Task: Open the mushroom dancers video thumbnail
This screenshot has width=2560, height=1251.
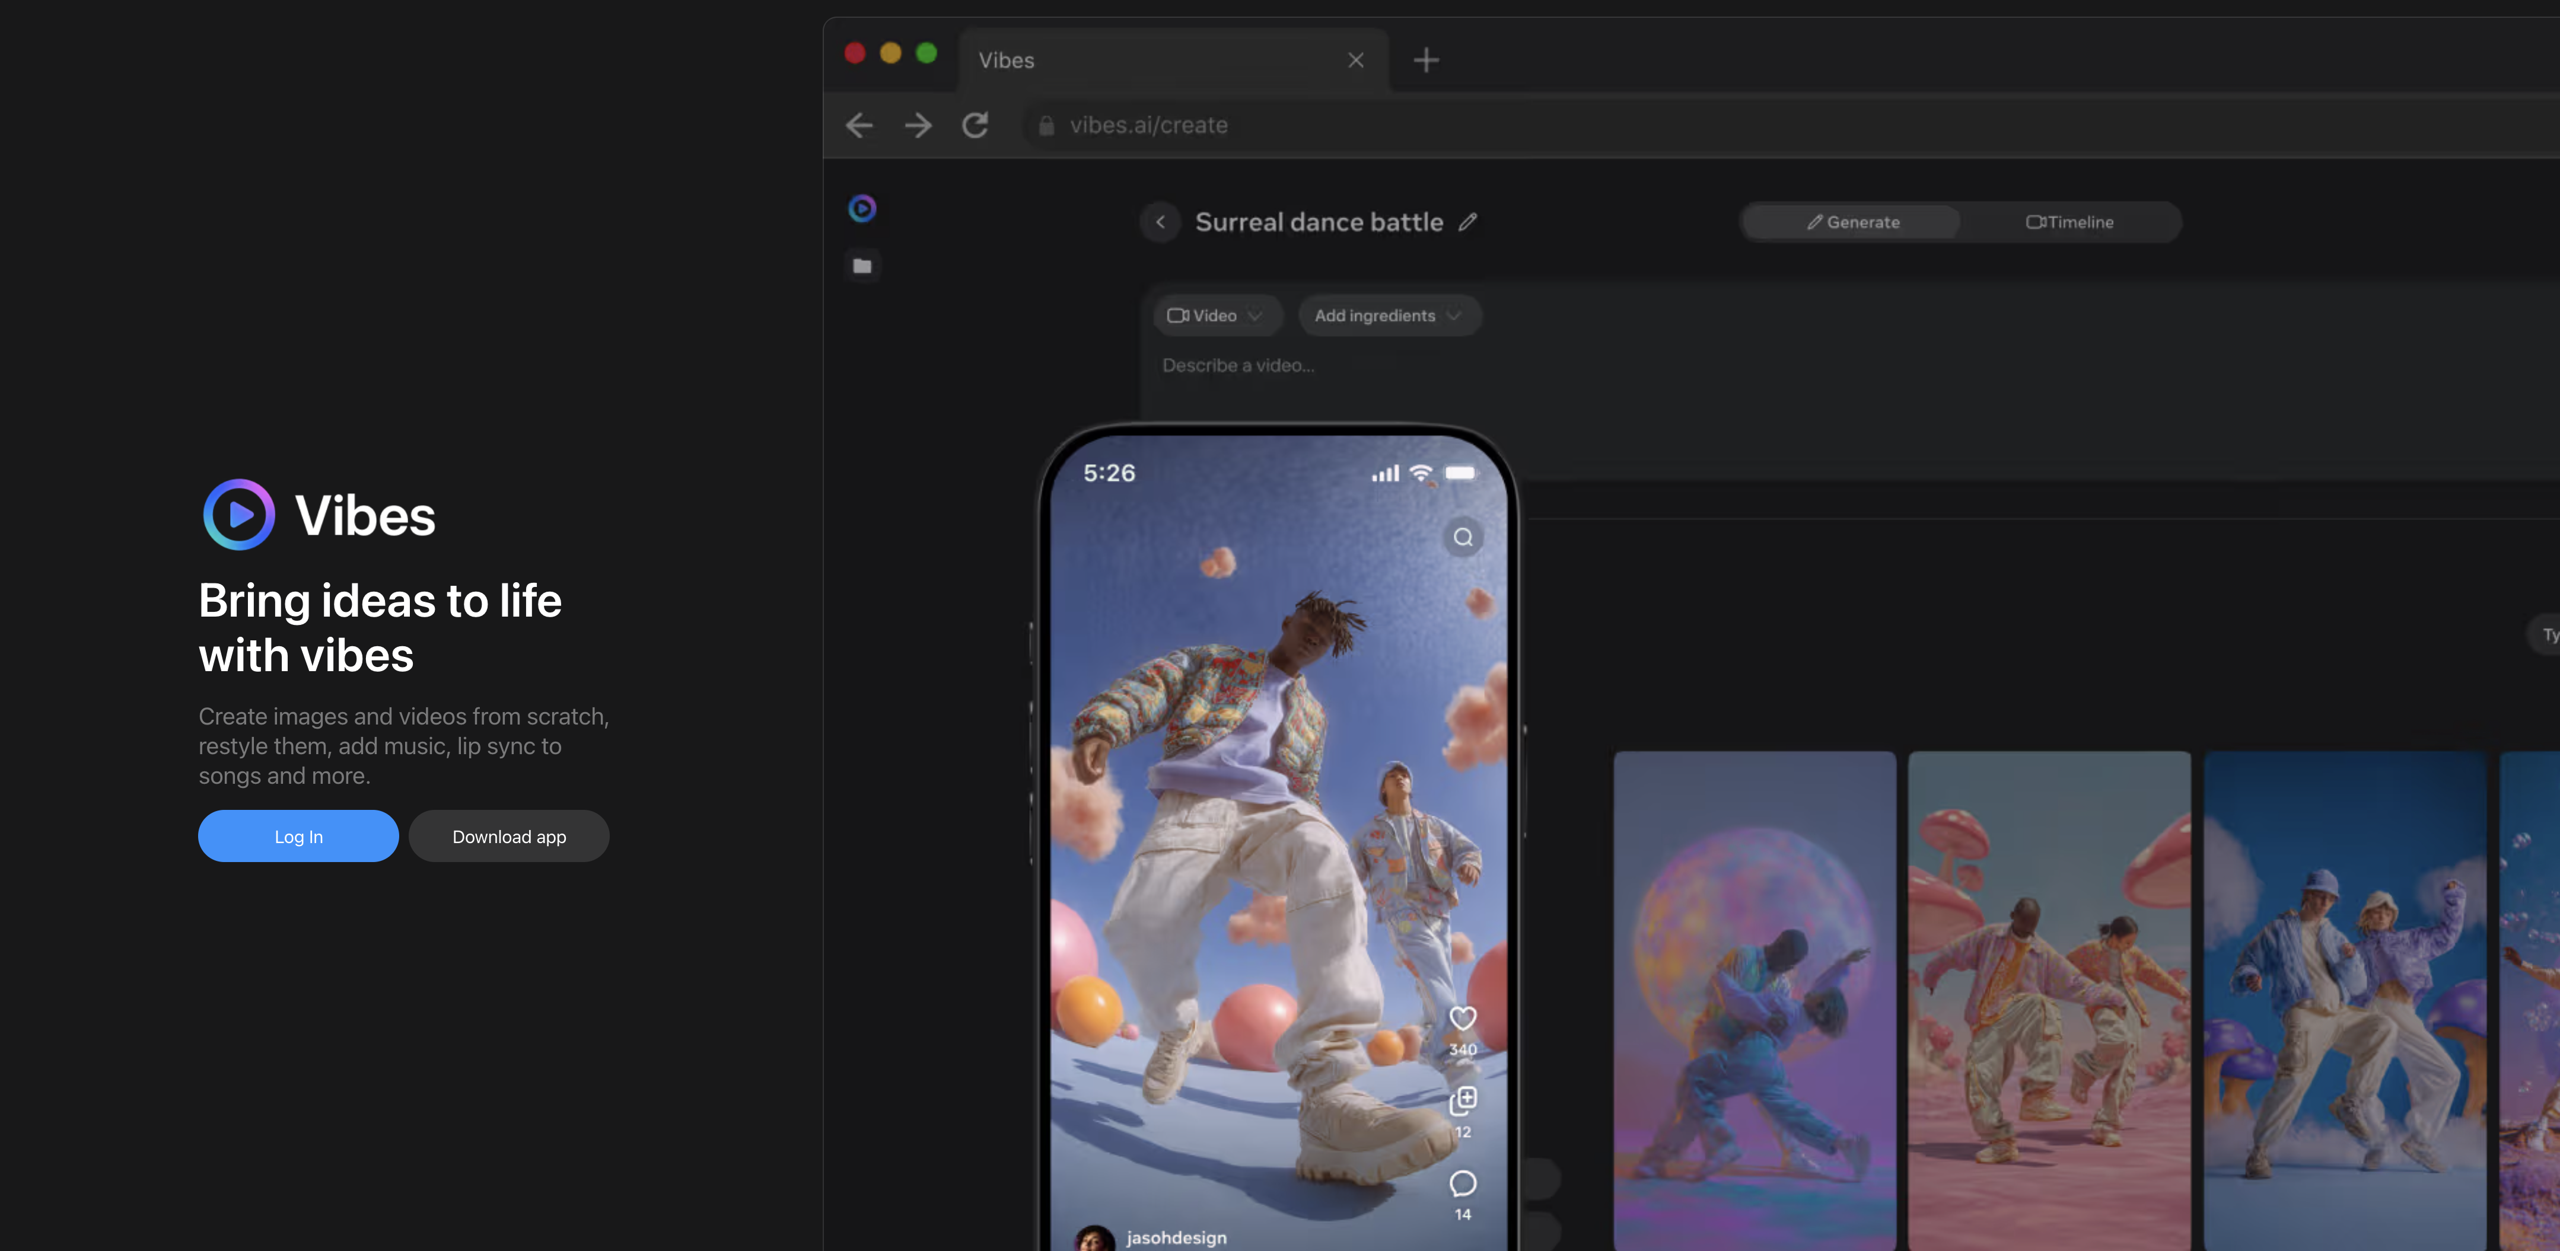Action: click(2048, 998)
